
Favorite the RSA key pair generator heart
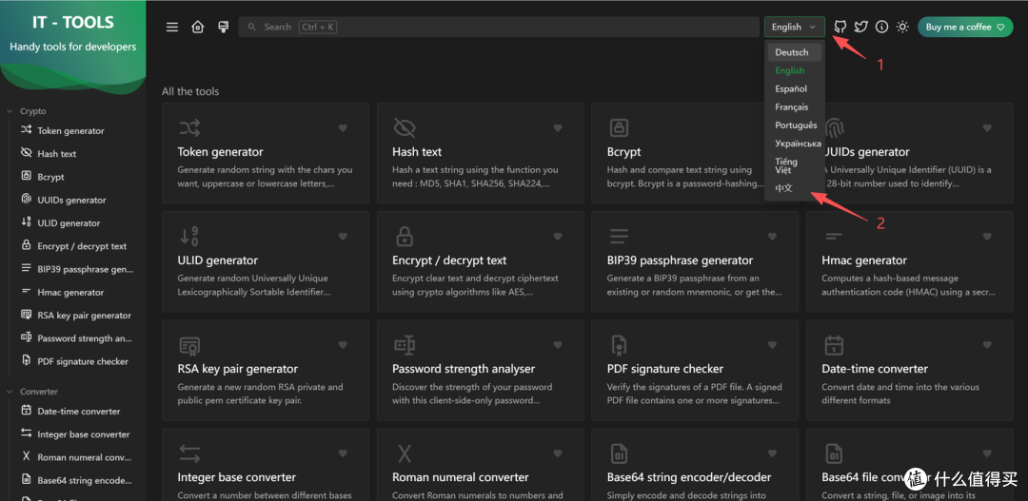pos(343,345)
